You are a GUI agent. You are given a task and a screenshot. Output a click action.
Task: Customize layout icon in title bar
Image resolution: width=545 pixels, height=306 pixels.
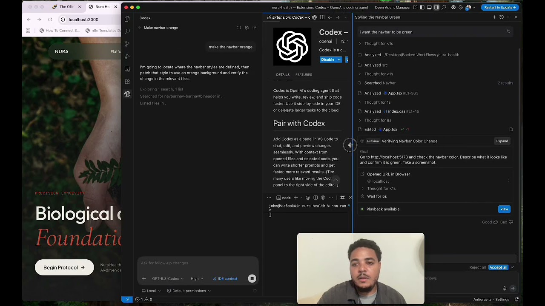415,7
